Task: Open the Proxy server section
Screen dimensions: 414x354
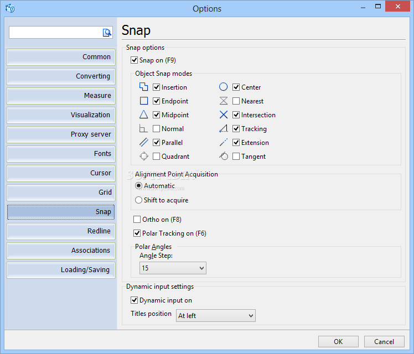Action: click(x=61, y=134)
